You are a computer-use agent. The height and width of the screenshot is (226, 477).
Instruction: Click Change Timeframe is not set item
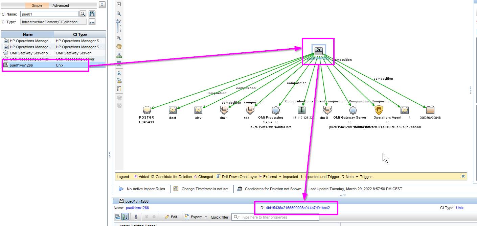(x=201, y=189)
